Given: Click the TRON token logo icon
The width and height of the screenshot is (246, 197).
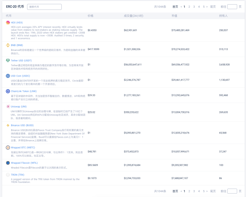Looking at the screenshot, I should click(8, 175).
